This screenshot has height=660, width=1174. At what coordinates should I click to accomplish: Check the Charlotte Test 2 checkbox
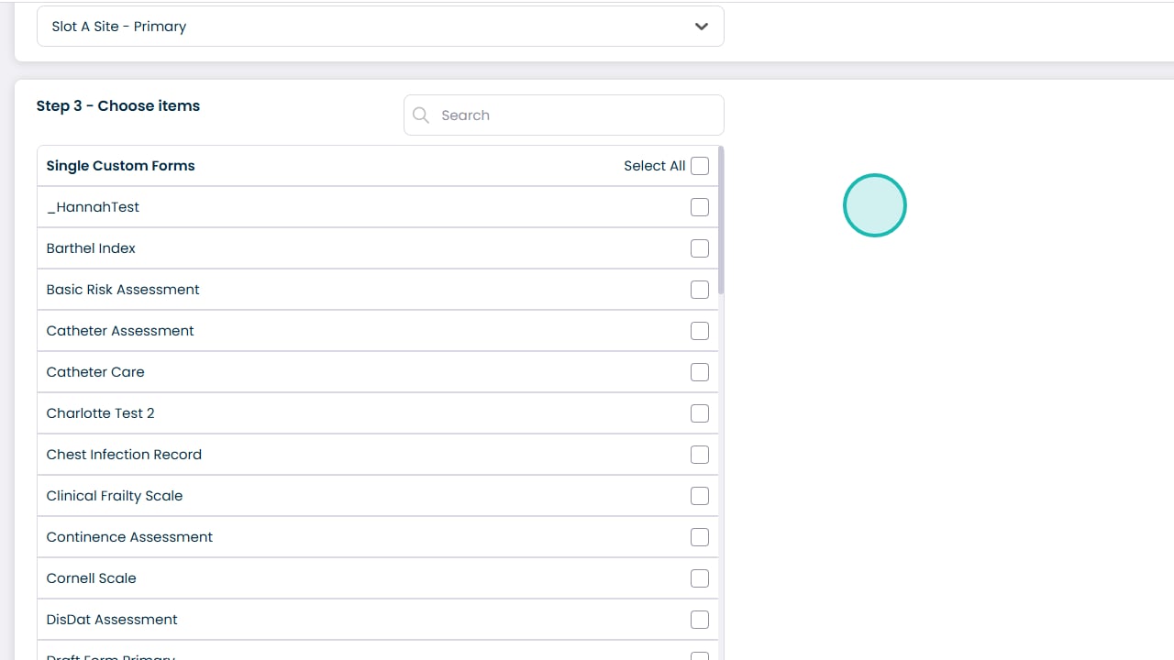(x=700, y=413)
